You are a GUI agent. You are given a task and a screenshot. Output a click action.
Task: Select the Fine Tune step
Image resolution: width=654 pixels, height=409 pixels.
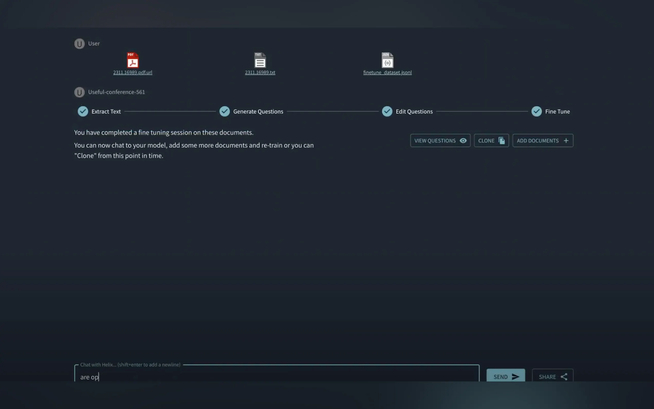click(536, 112)
